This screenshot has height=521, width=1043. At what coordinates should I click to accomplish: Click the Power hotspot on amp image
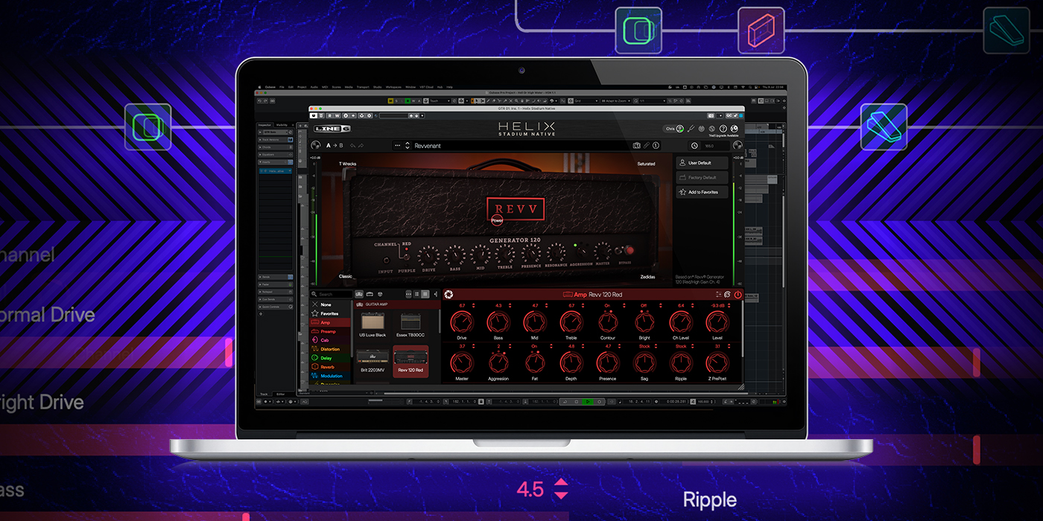click(497, 220)
